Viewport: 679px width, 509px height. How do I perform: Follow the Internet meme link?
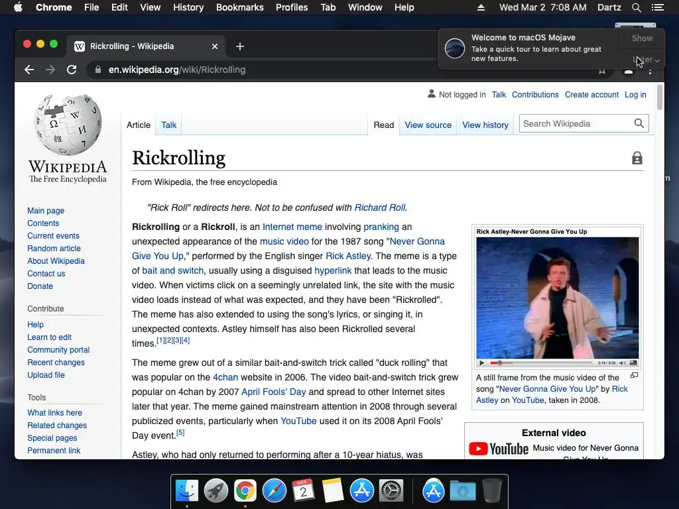coord(292,227)
